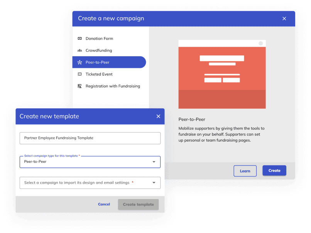311x233 pixels.
Task: Click the Learn button
Action: tap(245, 171)
